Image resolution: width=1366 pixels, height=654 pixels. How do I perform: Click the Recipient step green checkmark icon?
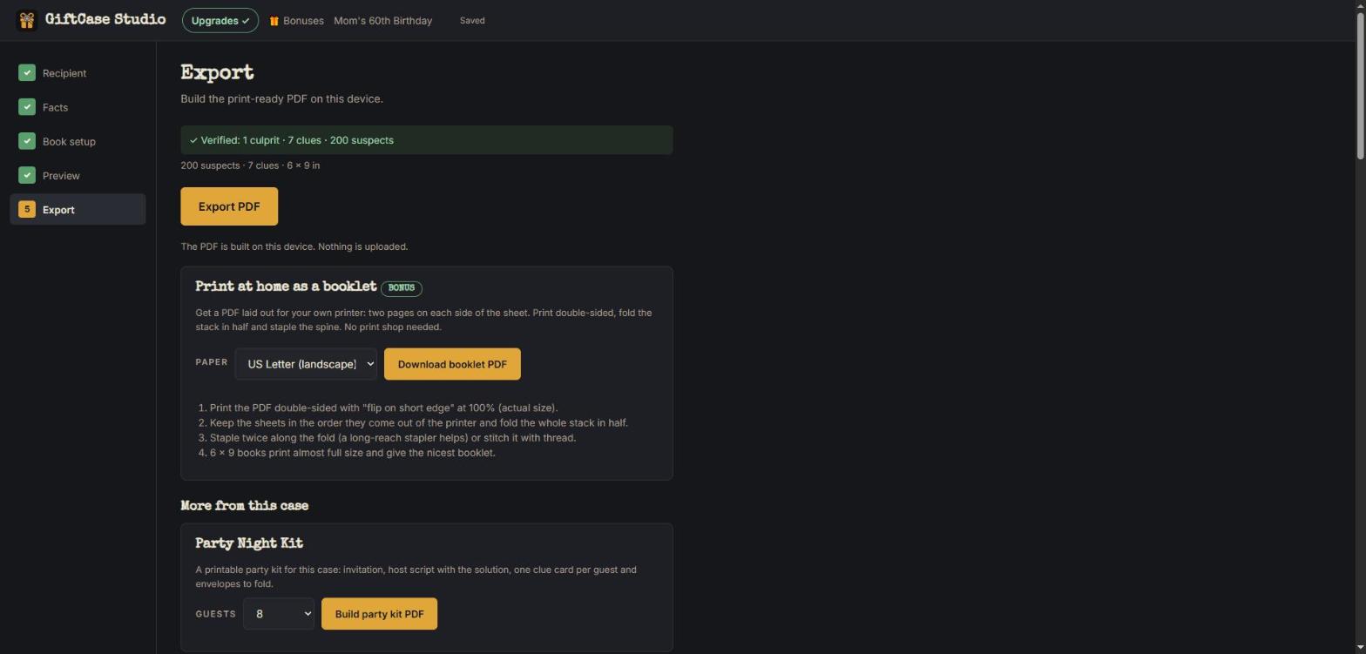(27, 73)
